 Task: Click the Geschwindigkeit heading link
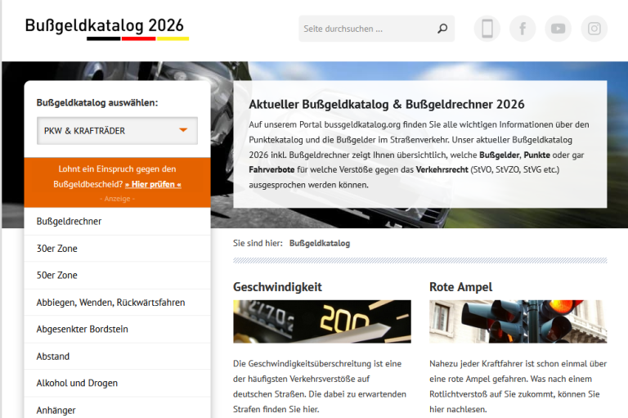[x=277, y=287]
